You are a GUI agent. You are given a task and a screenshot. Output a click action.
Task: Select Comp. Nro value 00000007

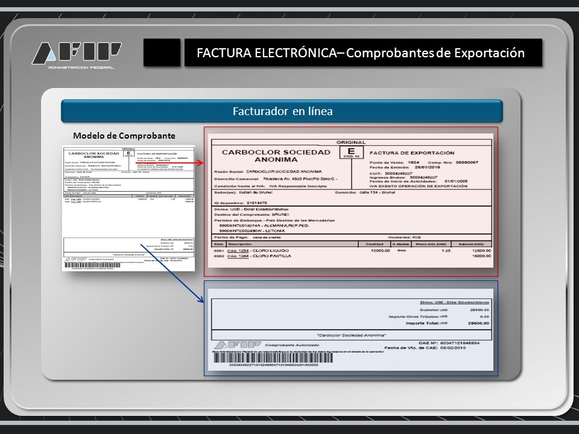point(467,162)
